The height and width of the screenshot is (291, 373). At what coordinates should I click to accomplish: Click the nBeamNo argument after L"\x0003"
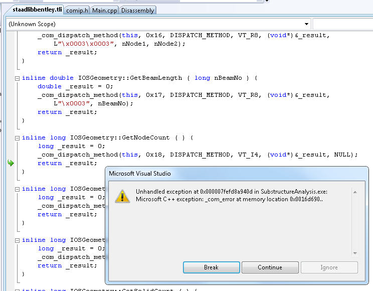(112, 103)
